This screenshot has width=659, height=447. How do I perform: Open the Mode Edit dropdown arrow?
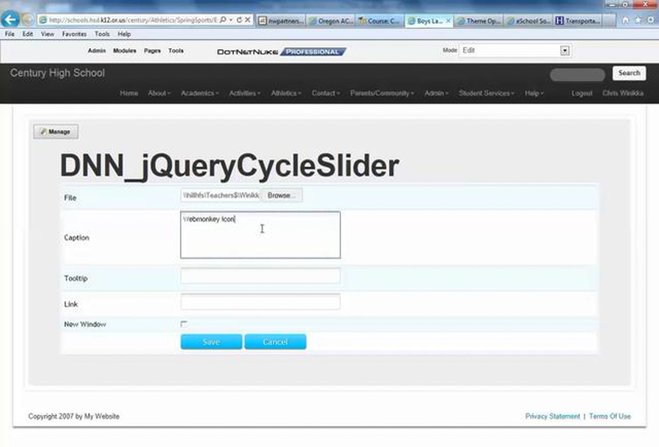pyautogui.click(x=565, y=51)
